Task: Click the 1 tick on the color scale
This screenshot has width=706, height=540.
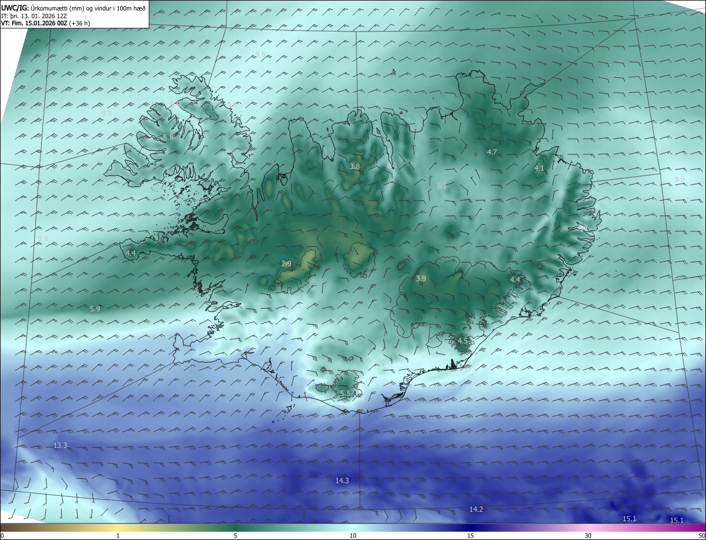Action: 118,536
